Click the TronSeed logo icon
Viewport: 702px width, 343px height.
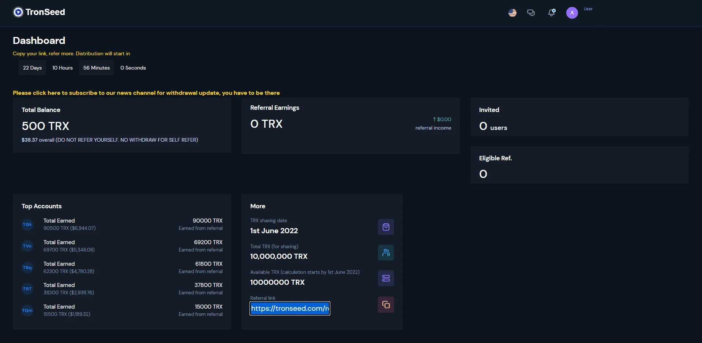pyautogui.click(x=18, y=12)
